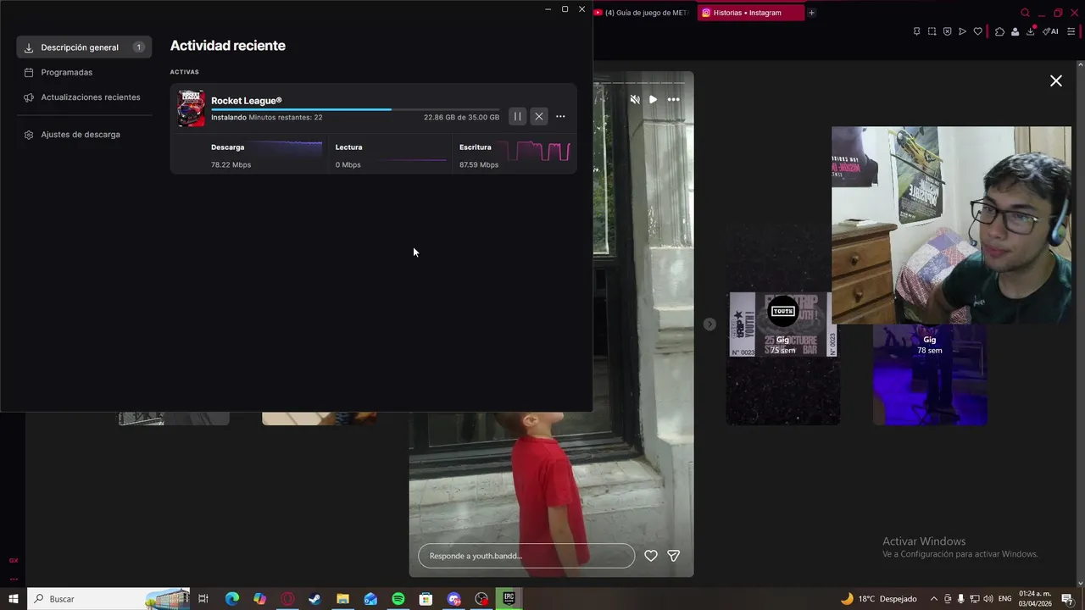Open Copilot from taskbar

(x=259, y=599)
